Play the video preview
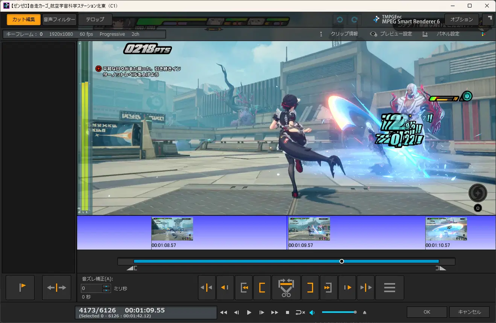The width and height of the screenshot is (496, 323). 249,313
